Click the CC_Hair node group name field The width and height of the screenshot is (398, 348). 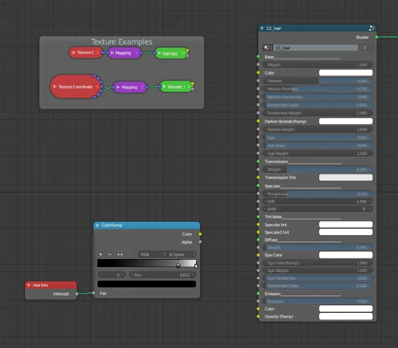pyautogui.click(x=315, y=48)
